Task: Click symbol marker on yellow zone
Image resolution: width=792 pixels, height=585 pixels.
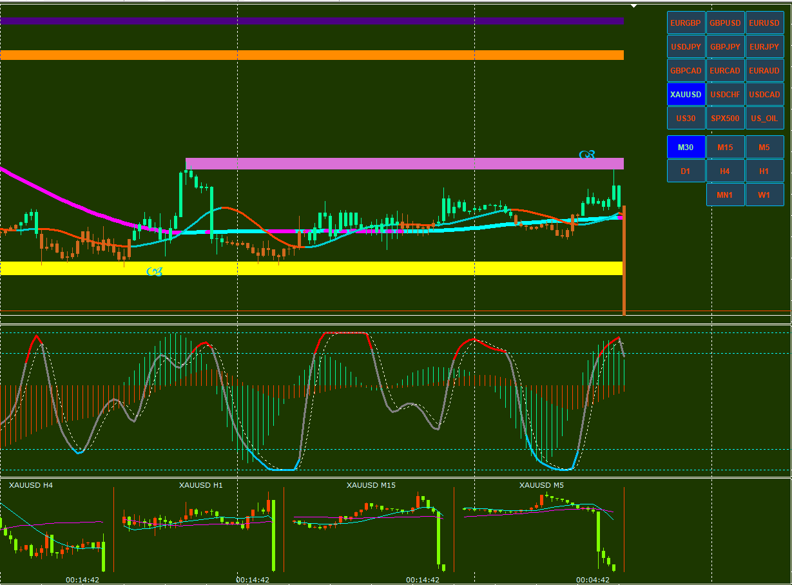Action: point(154,271)
